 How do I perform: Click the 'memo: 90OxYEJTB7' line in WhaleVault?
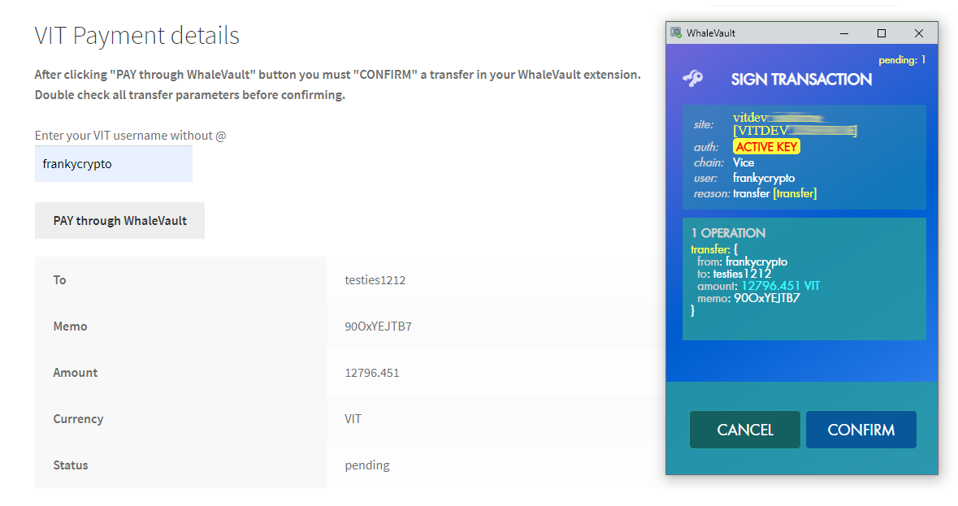tap(748, 298)
